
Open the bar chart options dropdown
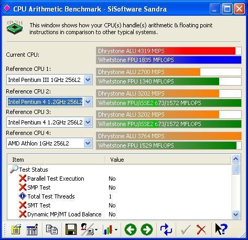[116, 229]
